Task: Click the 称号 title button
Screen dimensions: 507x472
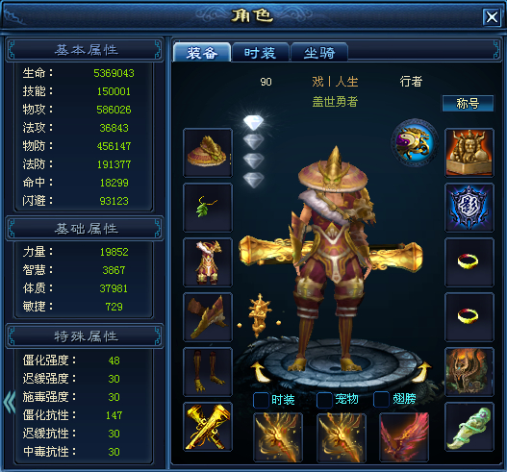Action: pos(468,104)
